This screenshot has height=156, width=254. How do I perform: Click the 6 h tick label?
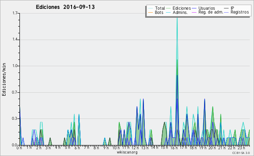tap(77, 148)
